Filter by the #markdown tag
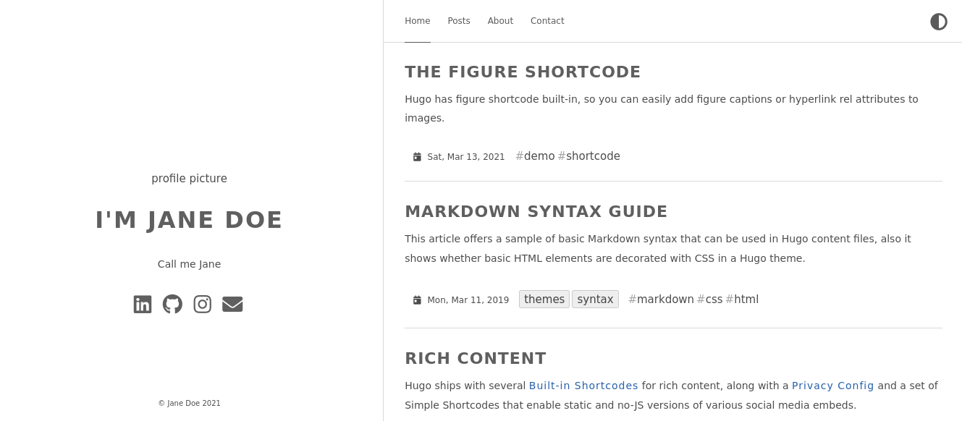Screen dimensions: 962x421 pyautogui.click(x=661, y=299)
